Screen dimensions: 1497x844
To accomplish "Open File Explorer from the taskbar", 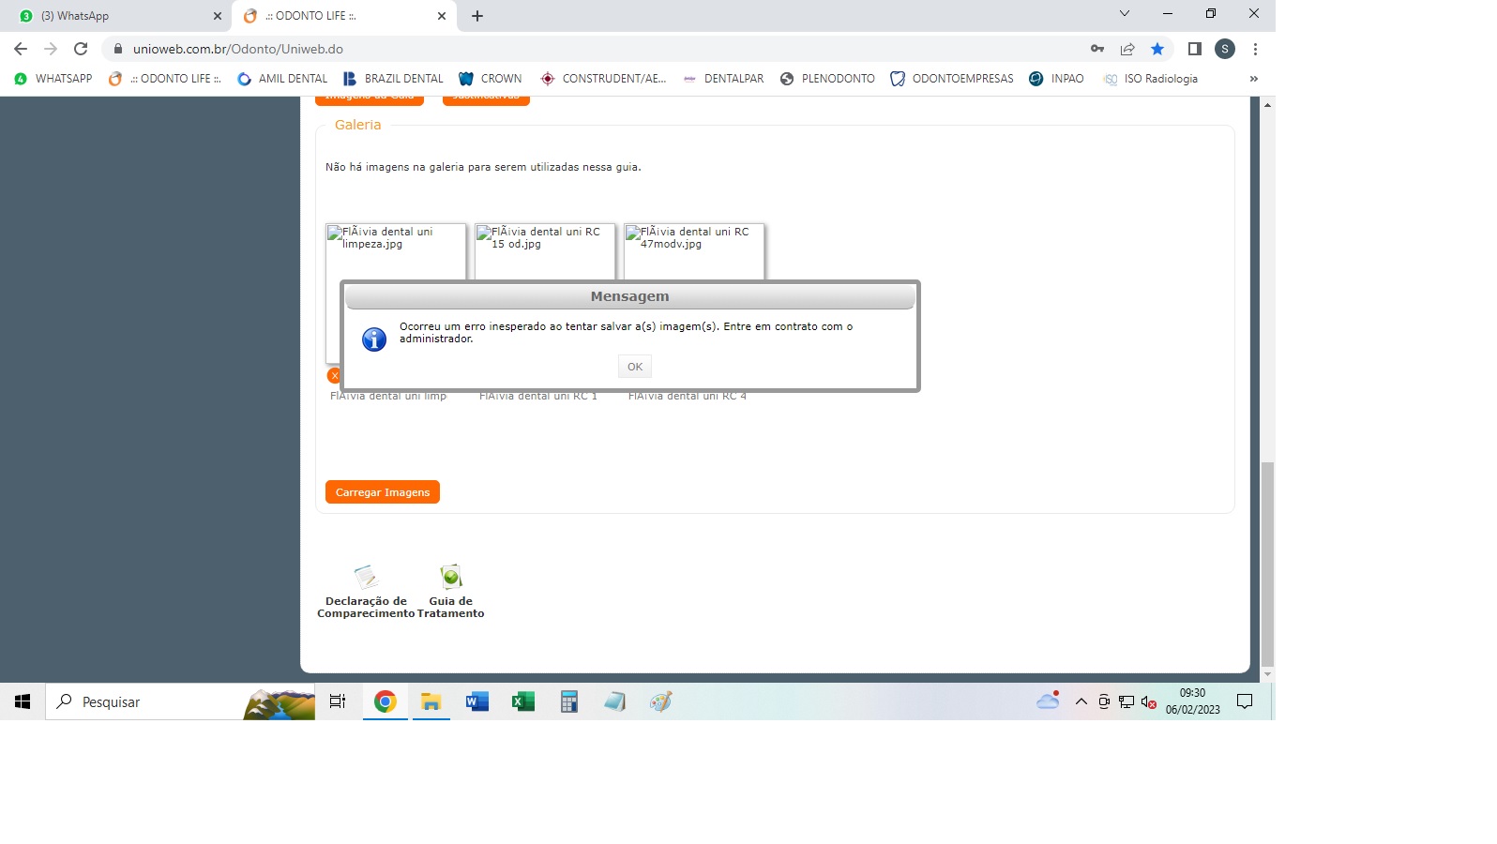I will pos(431,701).
